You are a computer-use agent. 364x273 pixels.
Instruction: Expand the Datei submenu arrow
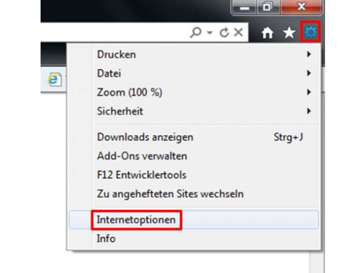click(309, 74)
